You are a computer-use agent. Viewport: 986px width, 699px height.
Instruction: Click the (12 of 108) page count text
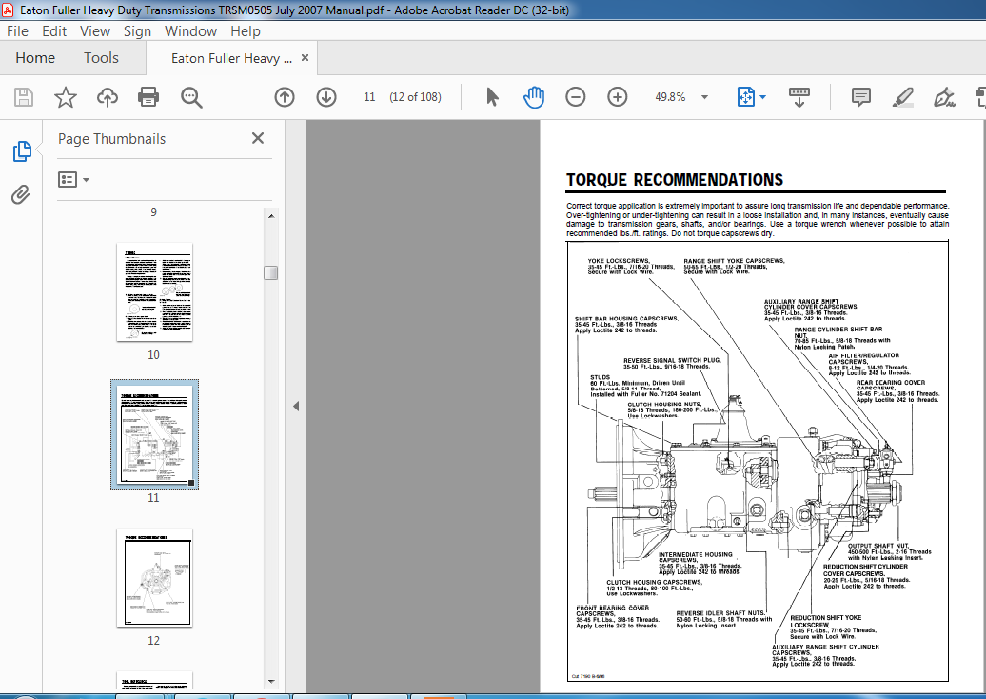click(x=415, y=97)
